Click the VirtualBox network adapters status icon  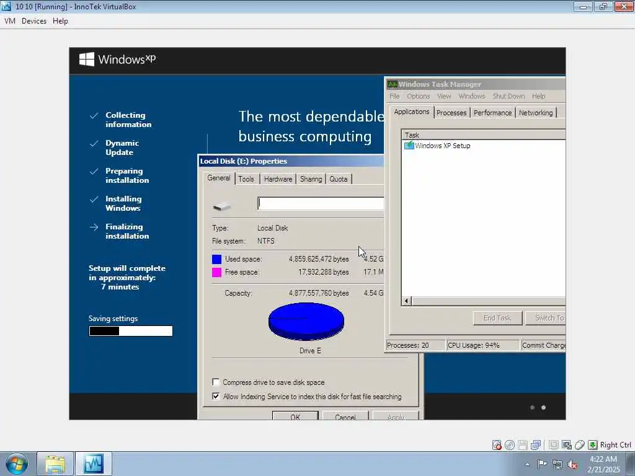pyautogui.click(x=536, y=445)
